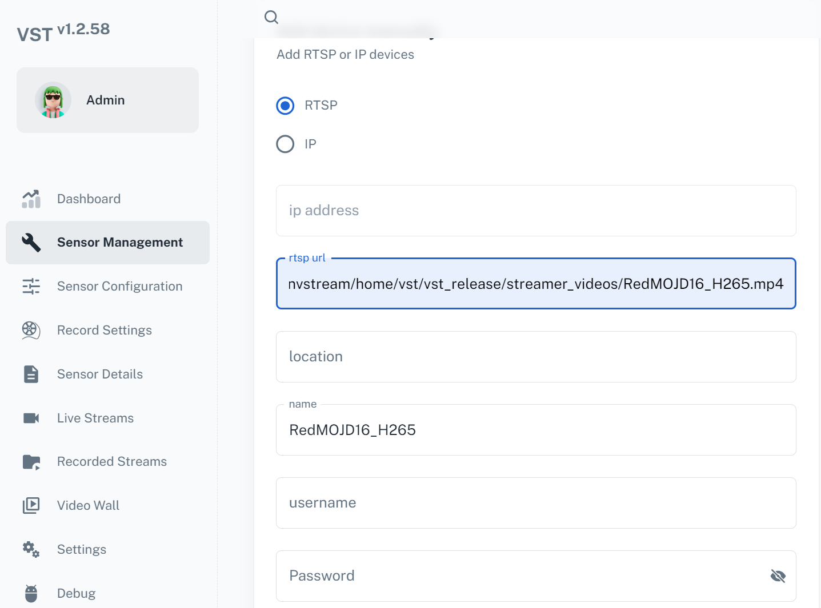The width and height of the screenshot is (821, 608).
Task: Click the Recorded Streams folder icon
Action: [31, 462]
